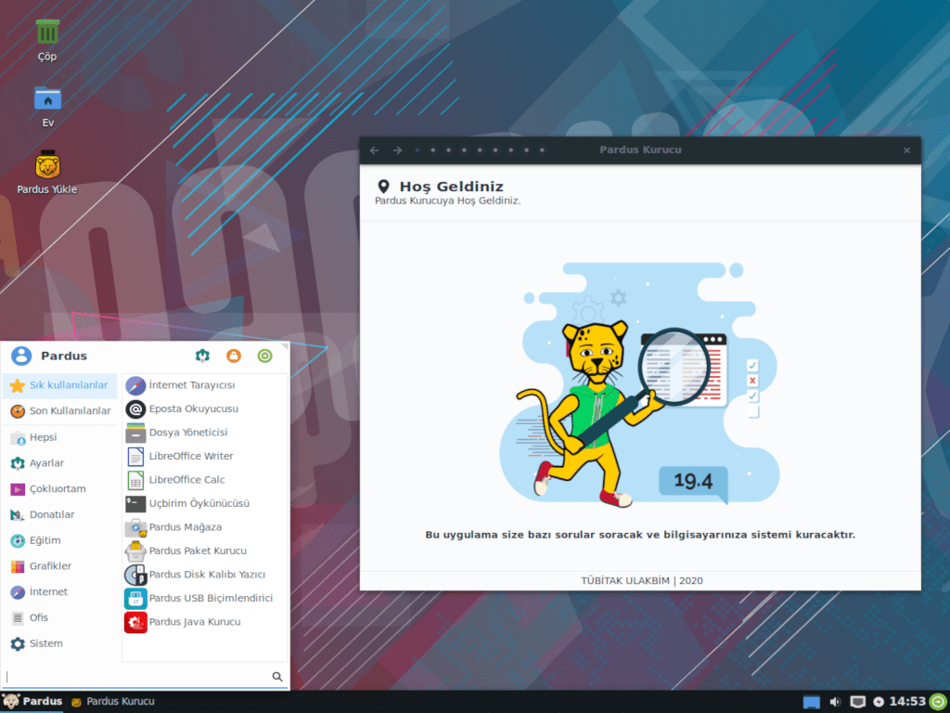Click the location pin icon beside Hoş Geldiniz

coord(383,186)
